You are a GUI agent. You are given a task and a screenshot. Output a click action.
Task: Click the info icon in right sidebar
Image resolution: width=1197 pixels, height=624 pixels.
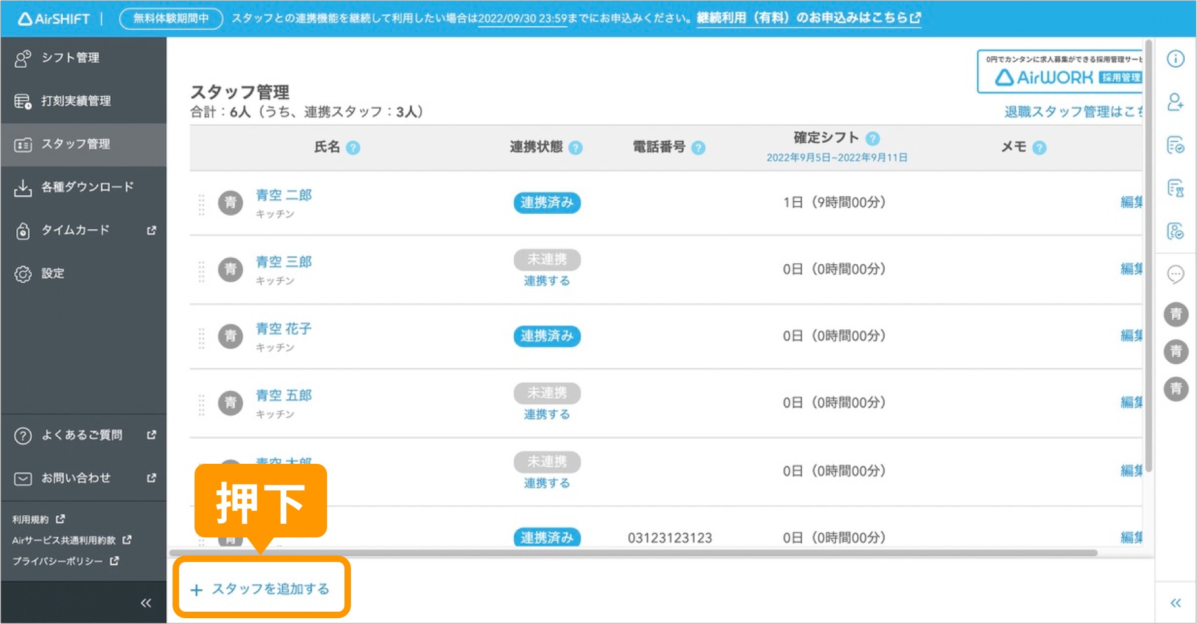[1175, 59]
